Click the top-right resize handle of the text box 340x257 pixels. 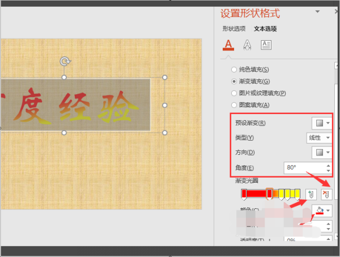165,78
